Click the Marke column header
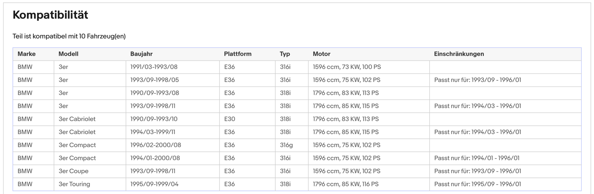 coord(27,54)
